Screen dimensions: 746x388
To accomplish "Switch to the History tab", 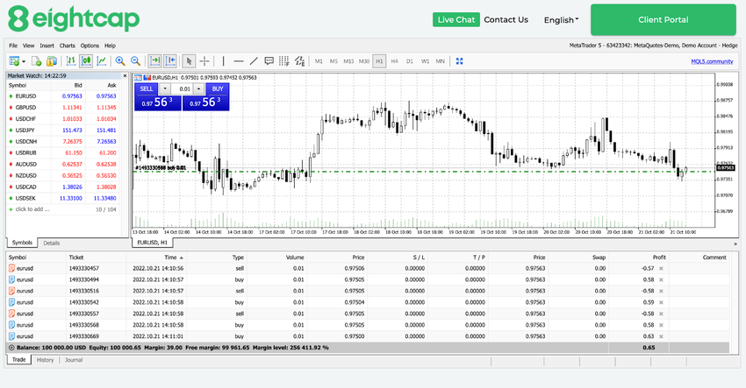I will [x=45, y=360].
